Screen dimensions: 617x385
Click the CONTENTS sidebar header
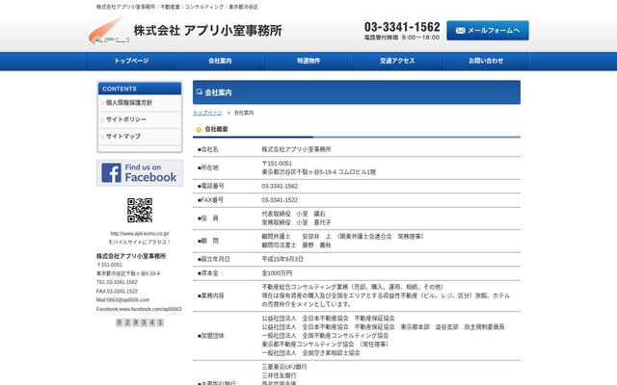point(140,89)
